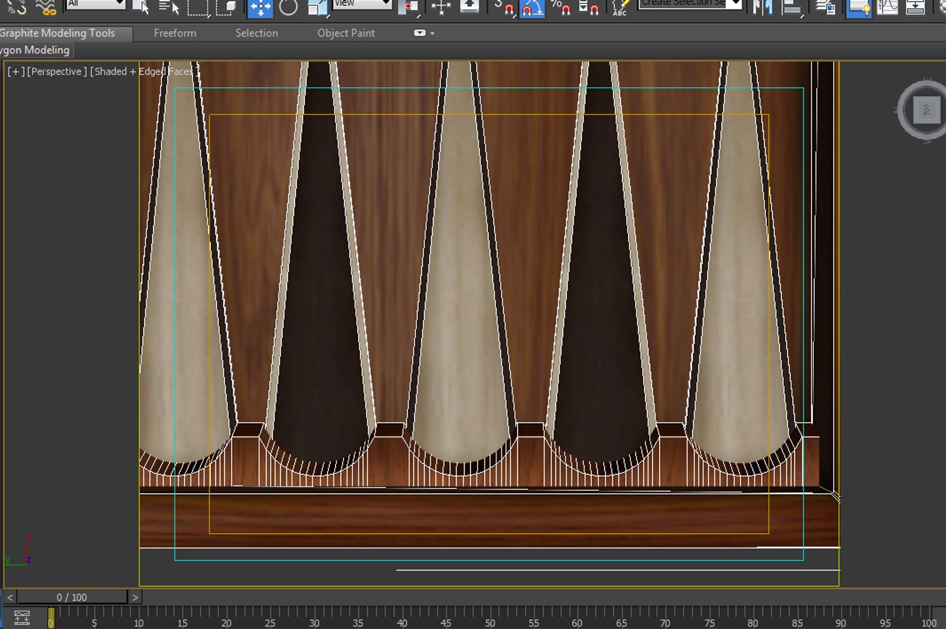Click the Align tool icon
Screen dimensions: 946x629
pyautogui.click(x=791, y=7)
